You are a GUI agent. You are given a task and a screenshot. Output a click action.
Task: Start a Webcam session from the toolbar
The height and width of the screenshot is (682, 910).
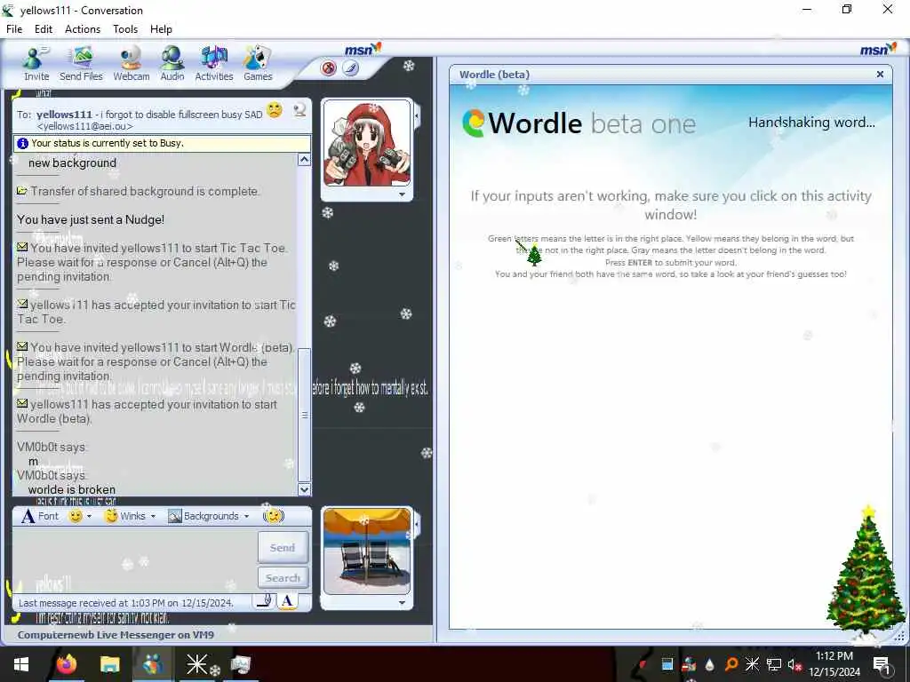click(x=132, y=64)
